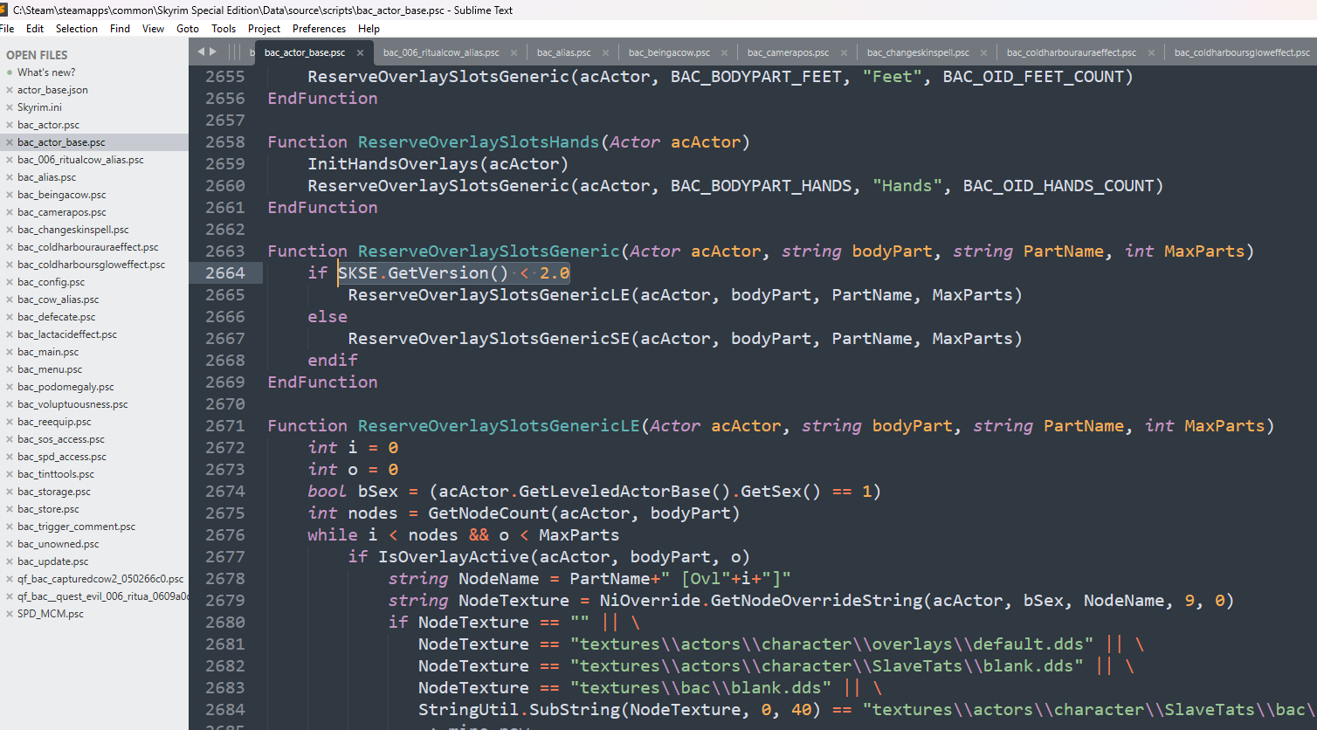
Task: Close the bac_camerapos.psc tab
Action: pyautogui.click(x=844, y=52)
